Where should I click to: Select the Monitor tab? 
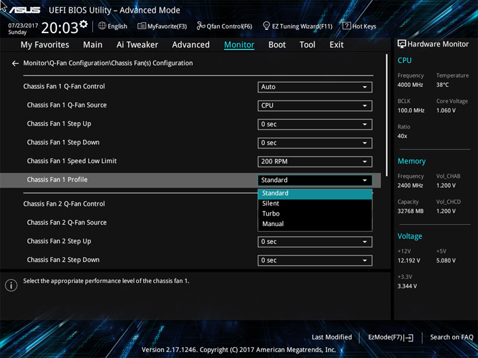[239, 45]
